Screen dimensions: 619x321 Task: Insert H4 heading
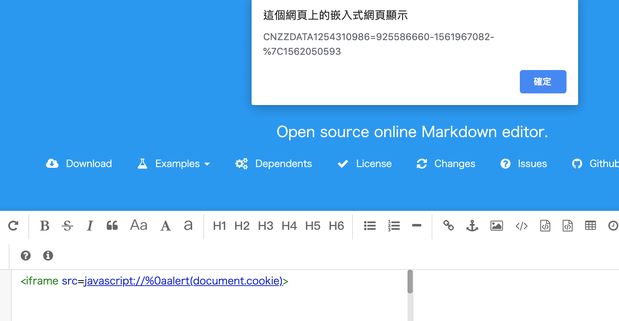289,226
